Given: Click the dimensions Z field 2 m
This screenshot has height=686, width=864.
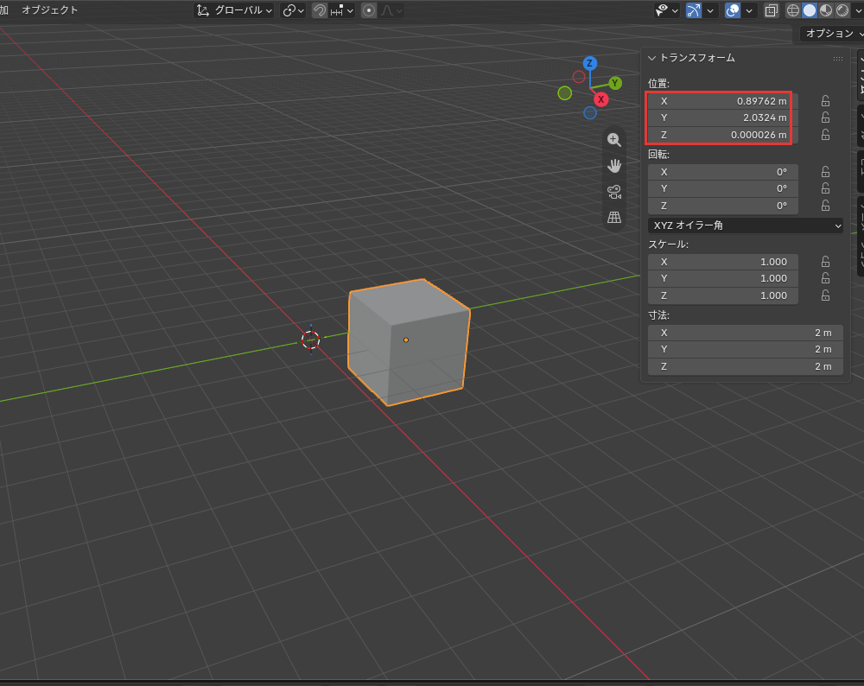Looking at the screenshot, I should 745,366.
